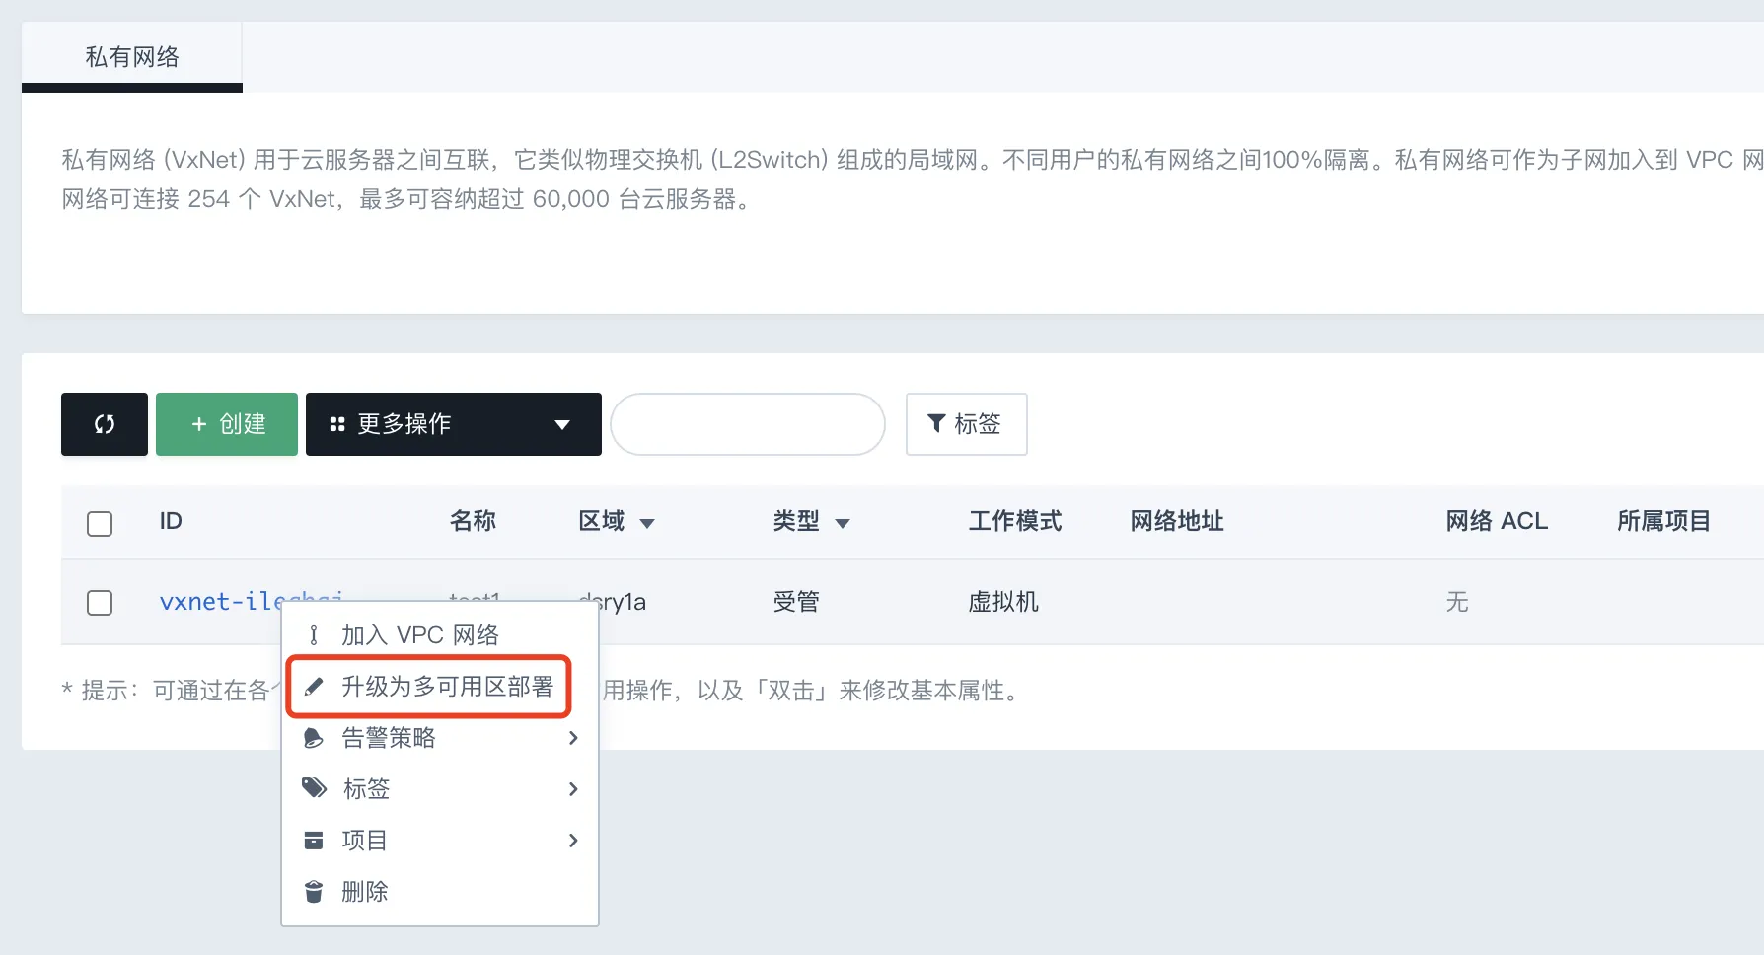Click inside the search input field

[748, 424]
